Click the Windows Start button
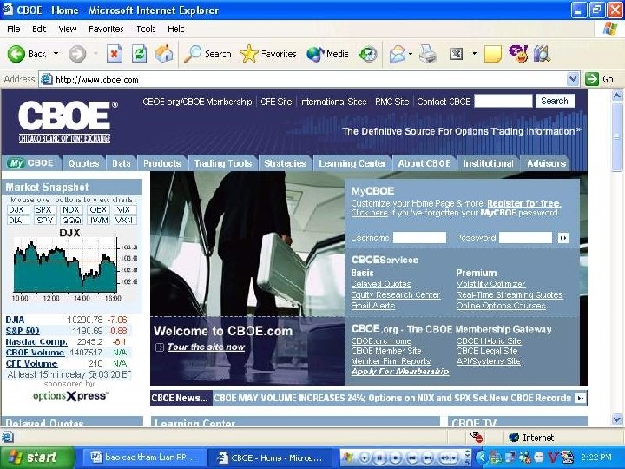 click(37, 458)
